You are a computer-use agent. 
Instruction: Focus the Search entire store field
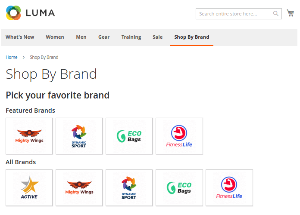[x=235, y=14]
